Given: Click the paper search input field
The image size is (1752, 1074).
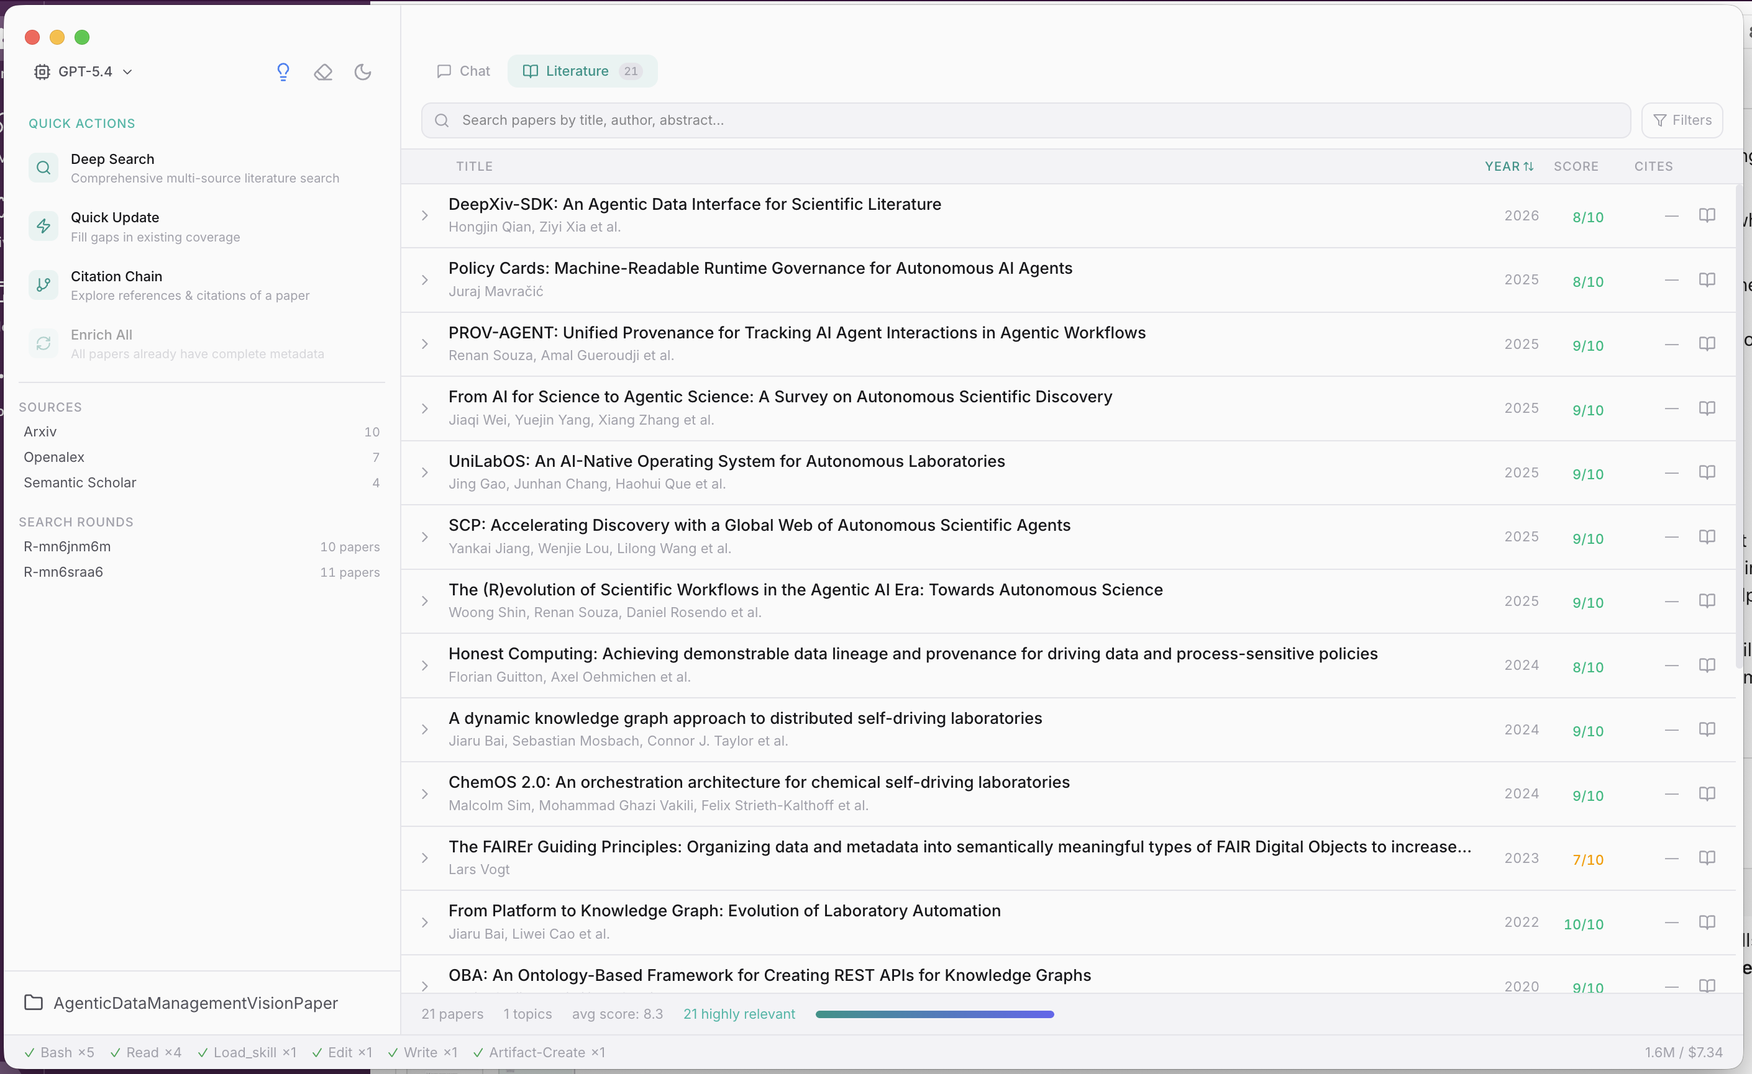Looking at the screenshot, I should pos(853,120).
